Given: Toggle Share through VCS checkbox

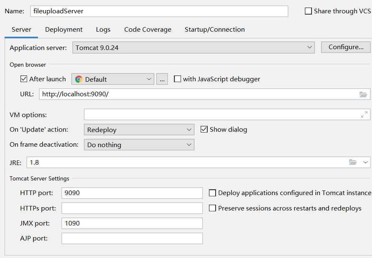Looking at the screenshot, I should pyautogui.click(x=308, y=11).
